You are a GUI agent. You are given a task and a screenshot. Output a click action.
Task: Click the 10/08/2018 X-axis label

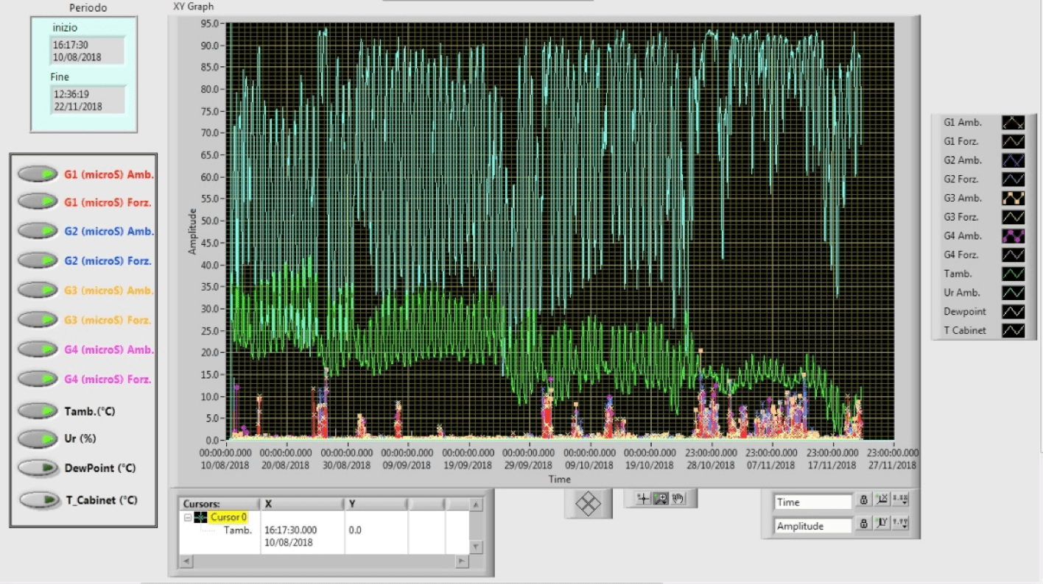[225, 465]
